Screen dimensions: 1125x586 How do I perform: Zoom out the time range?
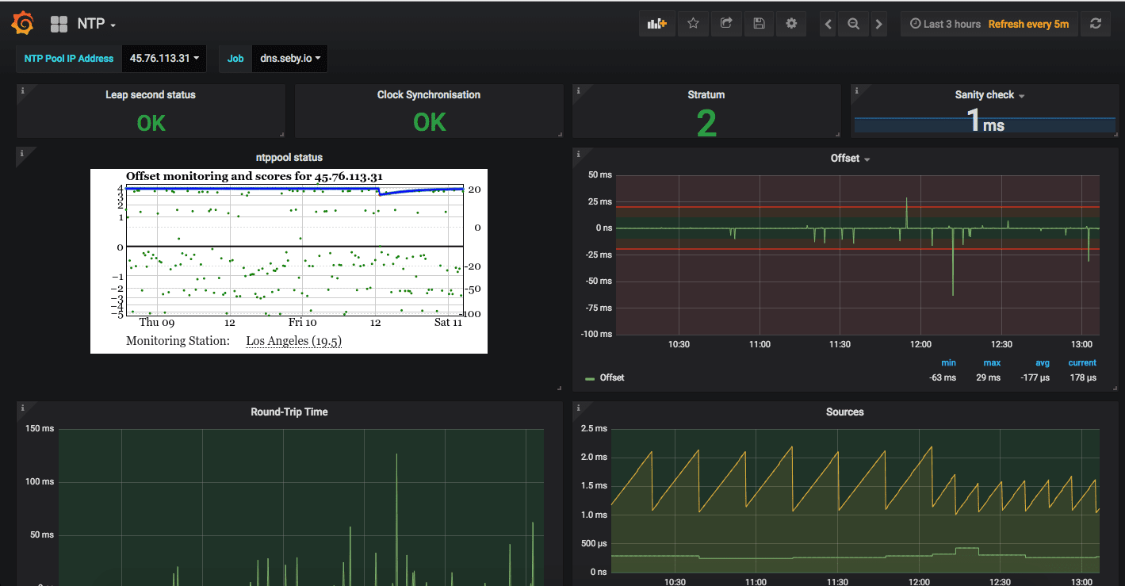853,24
